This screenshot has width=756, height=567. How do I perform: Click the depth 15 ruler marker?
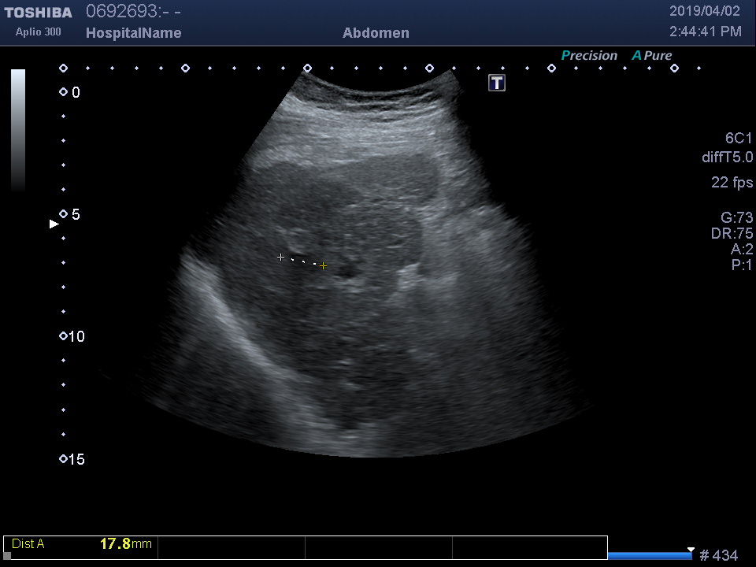[x=63, y=459]
